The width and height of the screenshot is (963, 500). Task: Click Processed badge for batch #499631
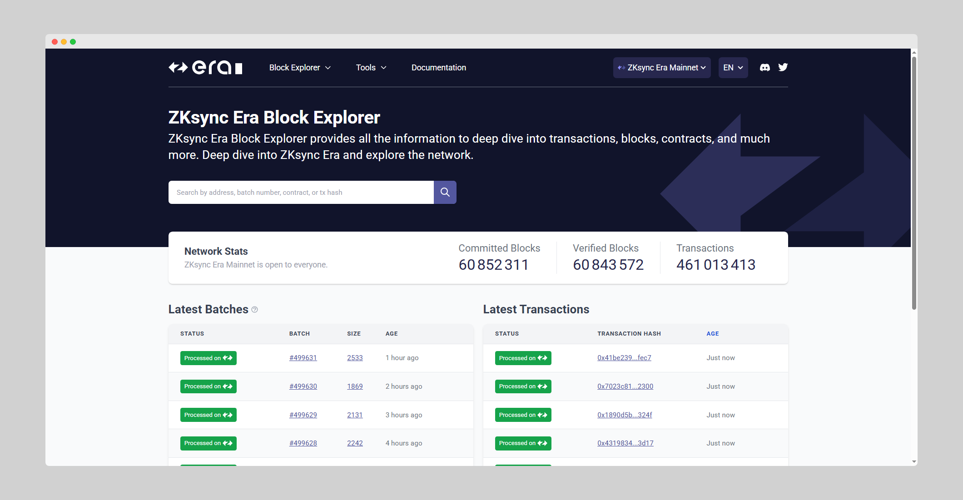[x=208, y=358]
